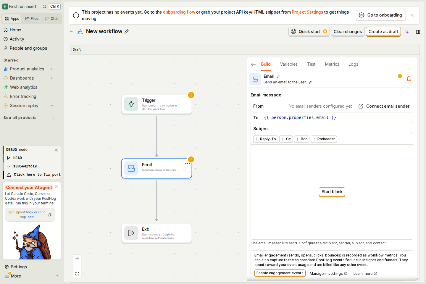Edit the Email step name pencil icon
426x284 pixels.
click(x=279, y=76)
